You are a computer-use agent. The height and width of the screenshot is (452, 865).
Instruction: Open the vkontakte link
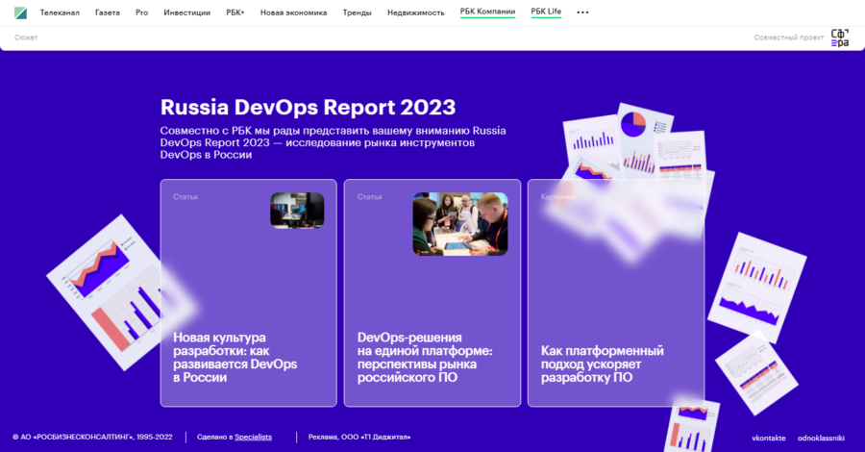click(x=769, y=439)
